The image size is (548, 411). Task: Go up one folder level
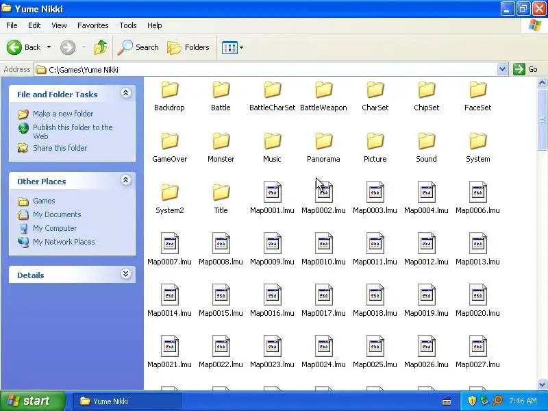(101, 47)
